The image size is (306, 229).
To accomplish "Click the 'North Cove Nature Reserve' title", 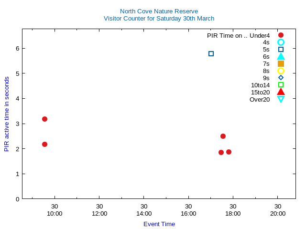I will tap(159, 11).
